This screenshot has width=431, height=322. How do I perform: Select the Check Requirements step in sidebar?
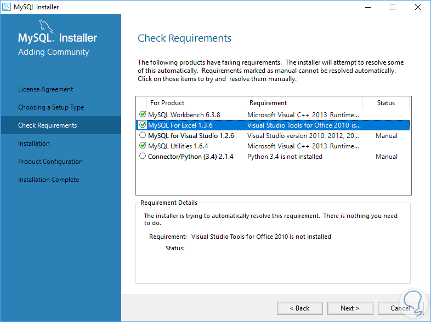tap(61, 125)
